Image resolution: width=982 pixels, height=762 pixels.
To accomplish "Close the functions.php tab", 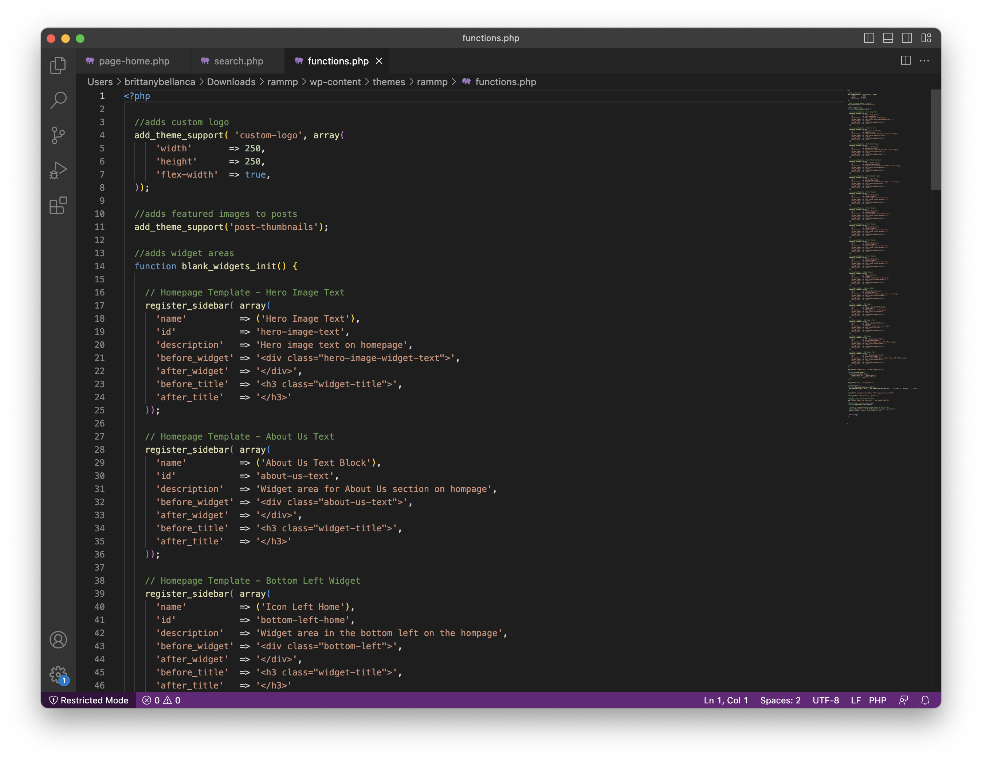I will tap(379, 61).
